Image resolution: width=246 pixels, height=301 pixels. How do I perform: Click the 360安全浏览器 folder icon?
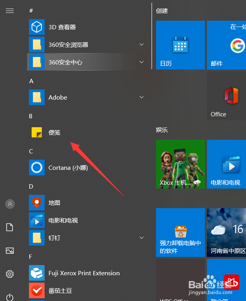37,45
